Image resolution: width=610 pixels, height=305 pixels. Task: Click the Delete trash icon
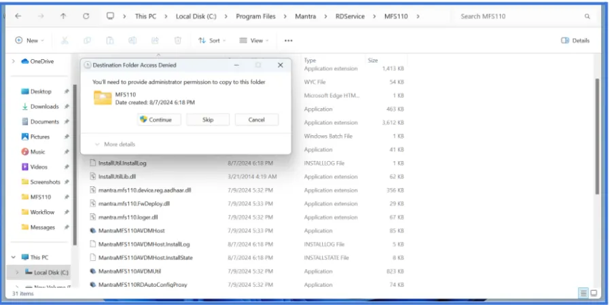pyautogui.click(x=177, y=41)
